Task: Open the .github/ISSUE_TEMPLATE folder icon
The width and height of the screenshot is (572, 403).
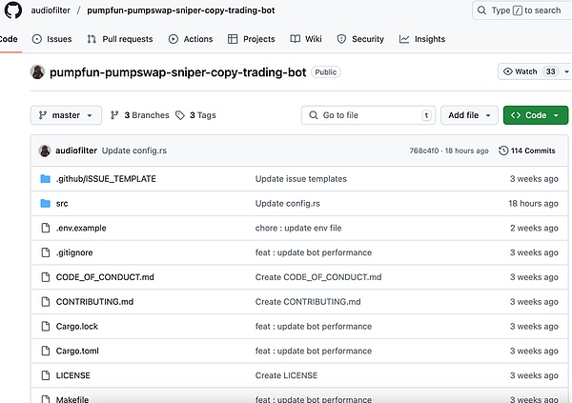Action: [45, 178]
